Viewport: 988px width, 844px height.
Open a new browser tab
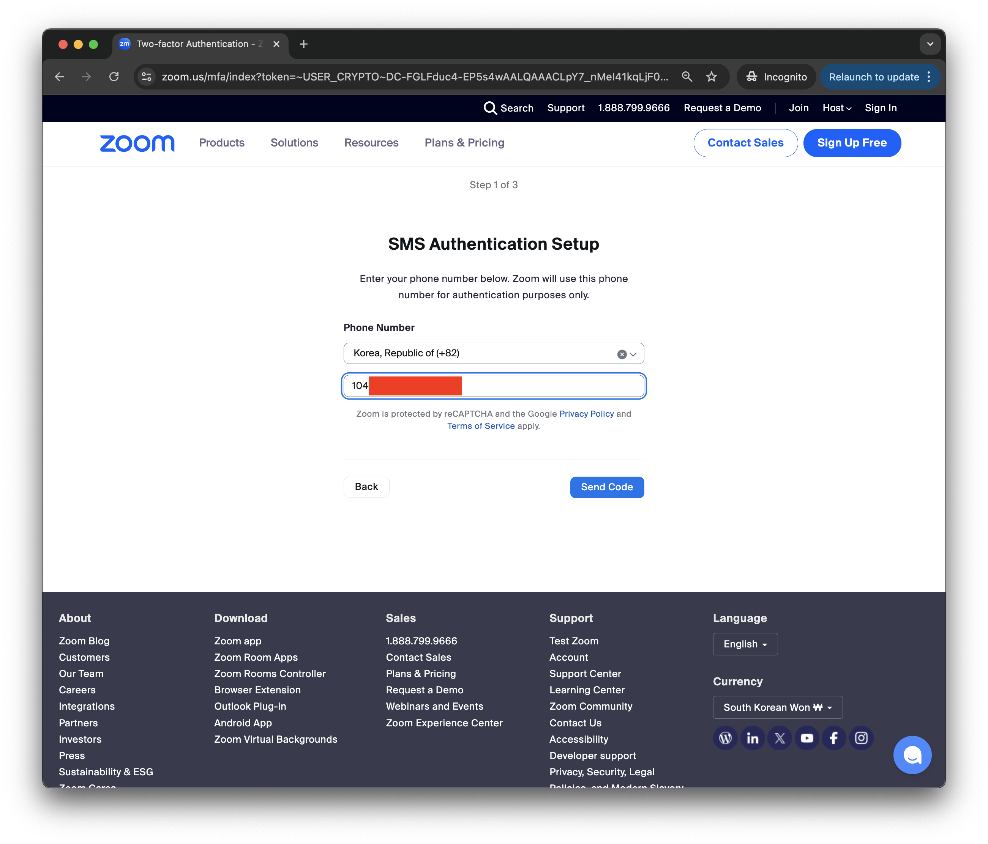(304, 44)
